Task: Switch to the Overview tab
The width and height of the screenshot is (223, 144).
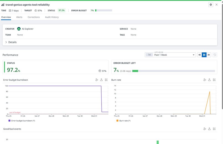Action: [6, 17]
